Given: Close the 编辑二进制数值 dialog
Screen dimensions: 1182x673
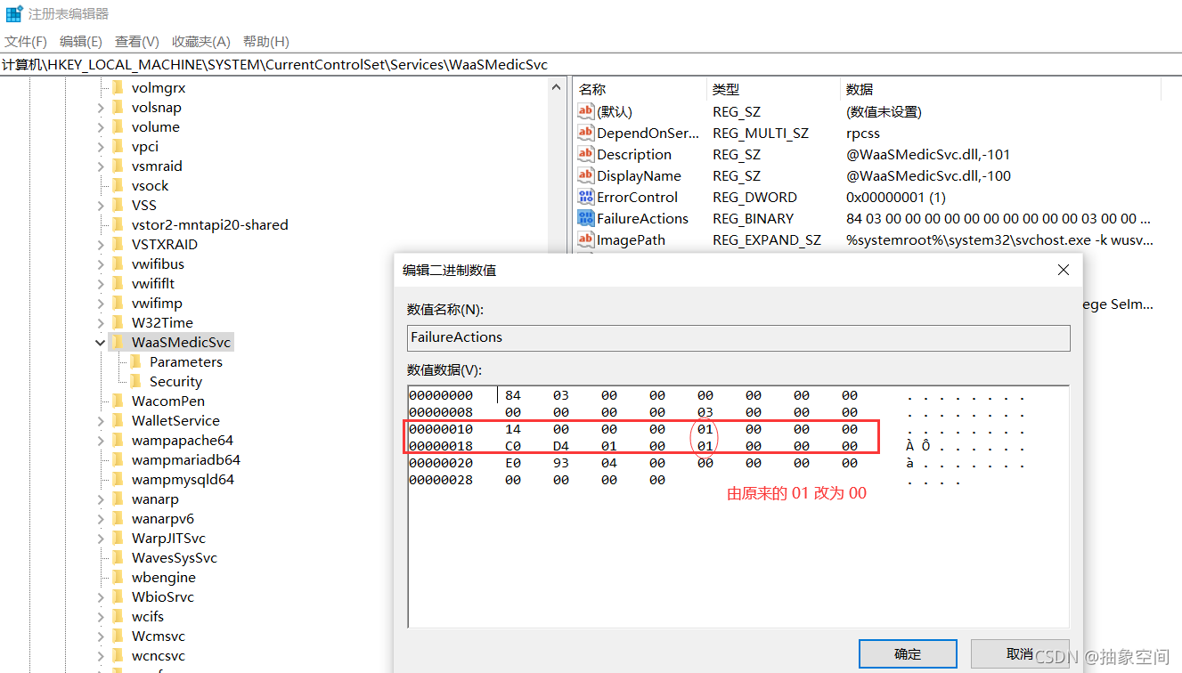Looking at the screenshot, I should 1063,270.
